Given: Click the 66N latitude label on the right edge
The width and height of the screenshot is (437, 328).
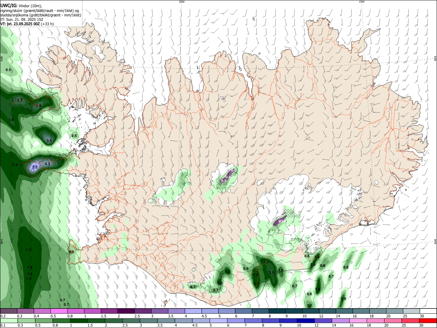Looking at the screenshot, I should coord(435,59).
